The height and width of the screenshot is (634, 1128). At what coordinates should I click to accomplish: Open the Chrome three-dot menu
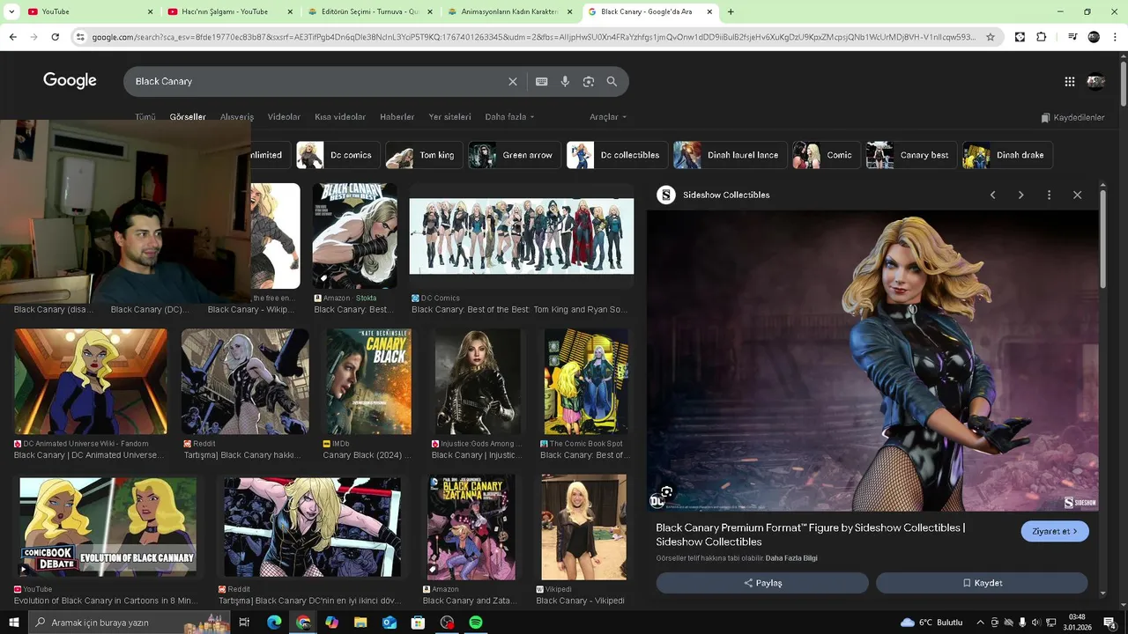(x=1115, y=37)
